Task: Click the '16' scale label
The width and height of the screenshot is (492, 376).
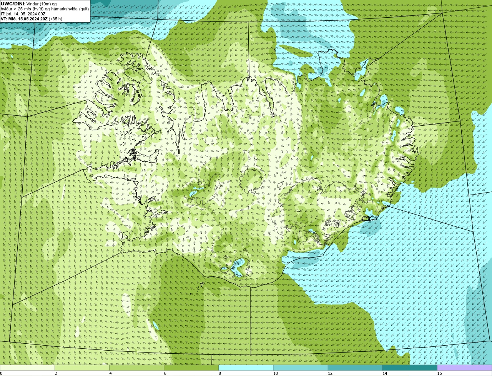Action: 439,373
